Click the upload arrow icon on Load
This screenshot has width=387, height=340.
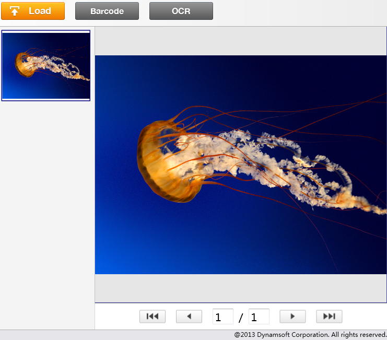point(15,11)
